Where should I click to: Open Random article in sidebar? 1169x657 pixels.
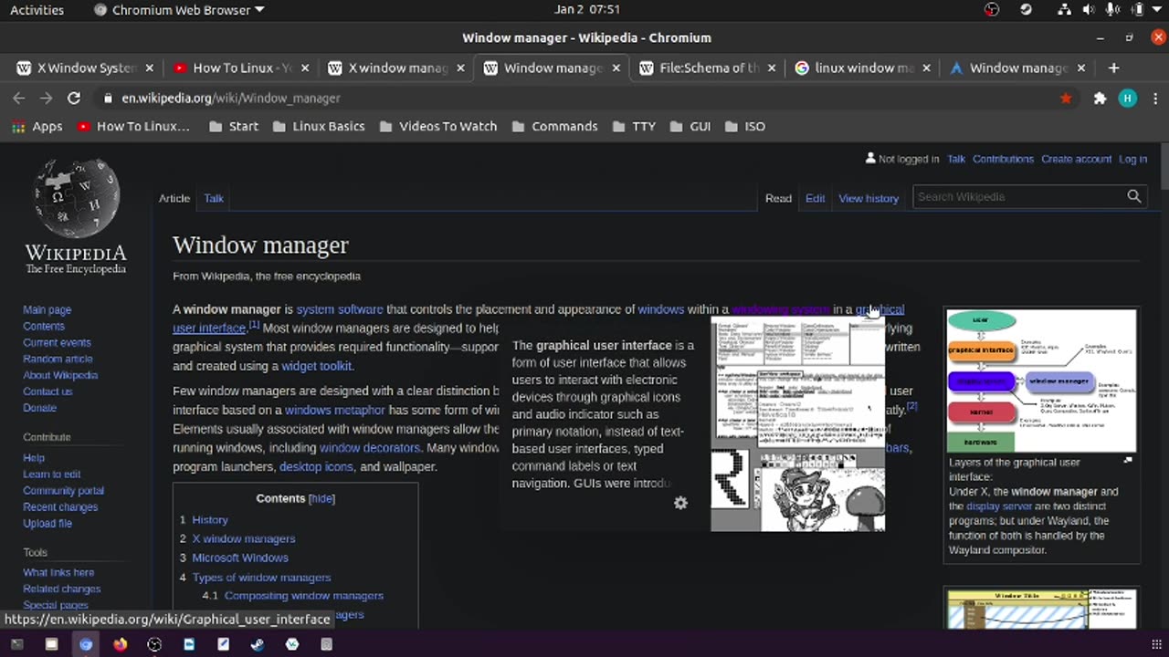[x=58, y=359]
